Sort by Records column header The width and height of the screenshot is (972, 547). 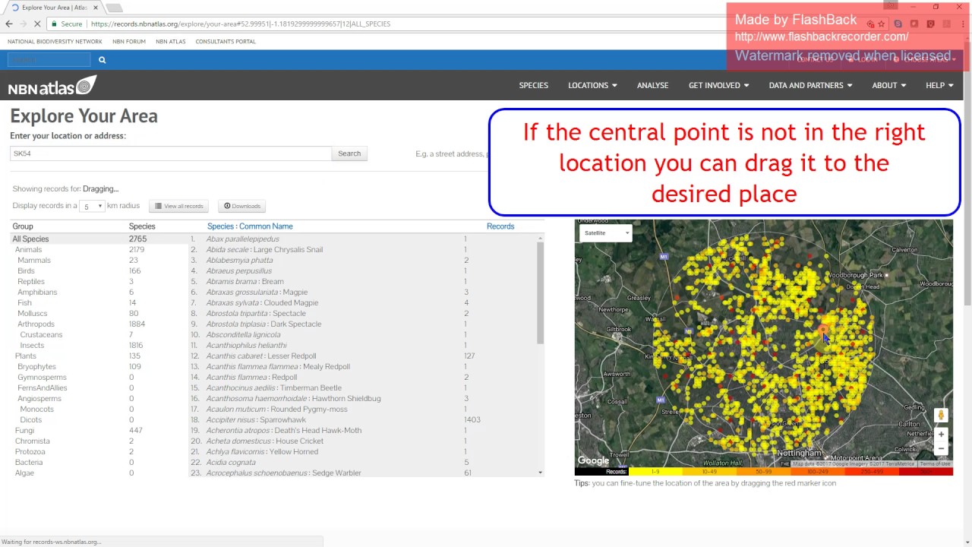(x=500, y=226)
